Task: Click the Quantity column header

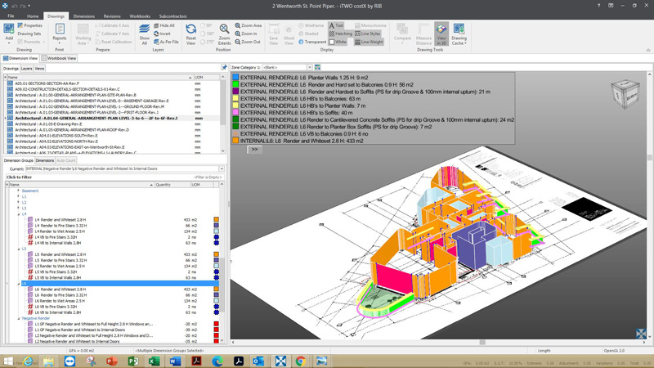Action: point(172,185)
